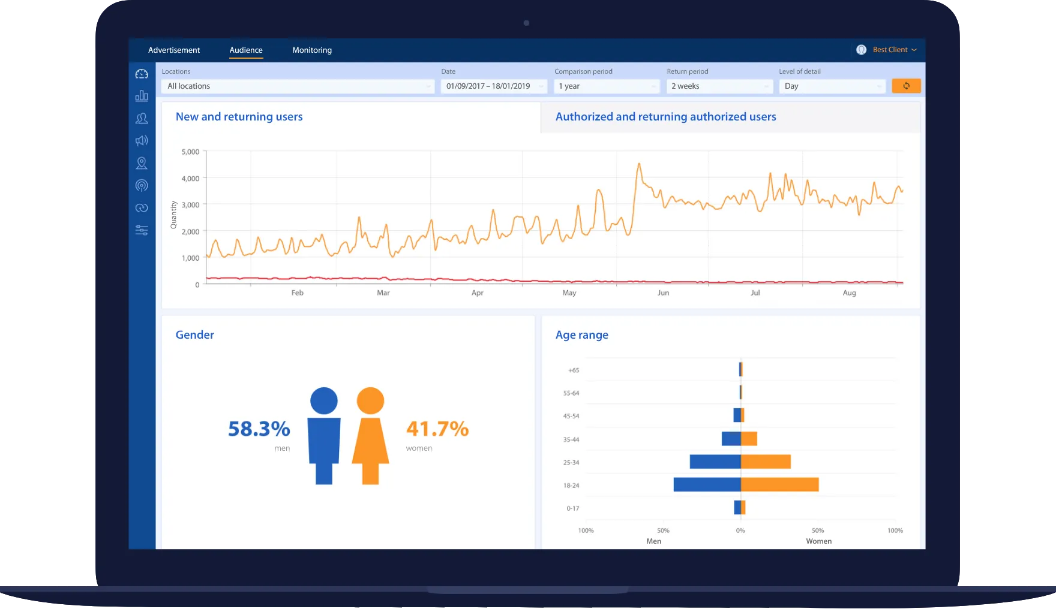This screenshot has width=1056, height=609.
Task: Click the Feb label on chart axis
Action: (298, 293)
